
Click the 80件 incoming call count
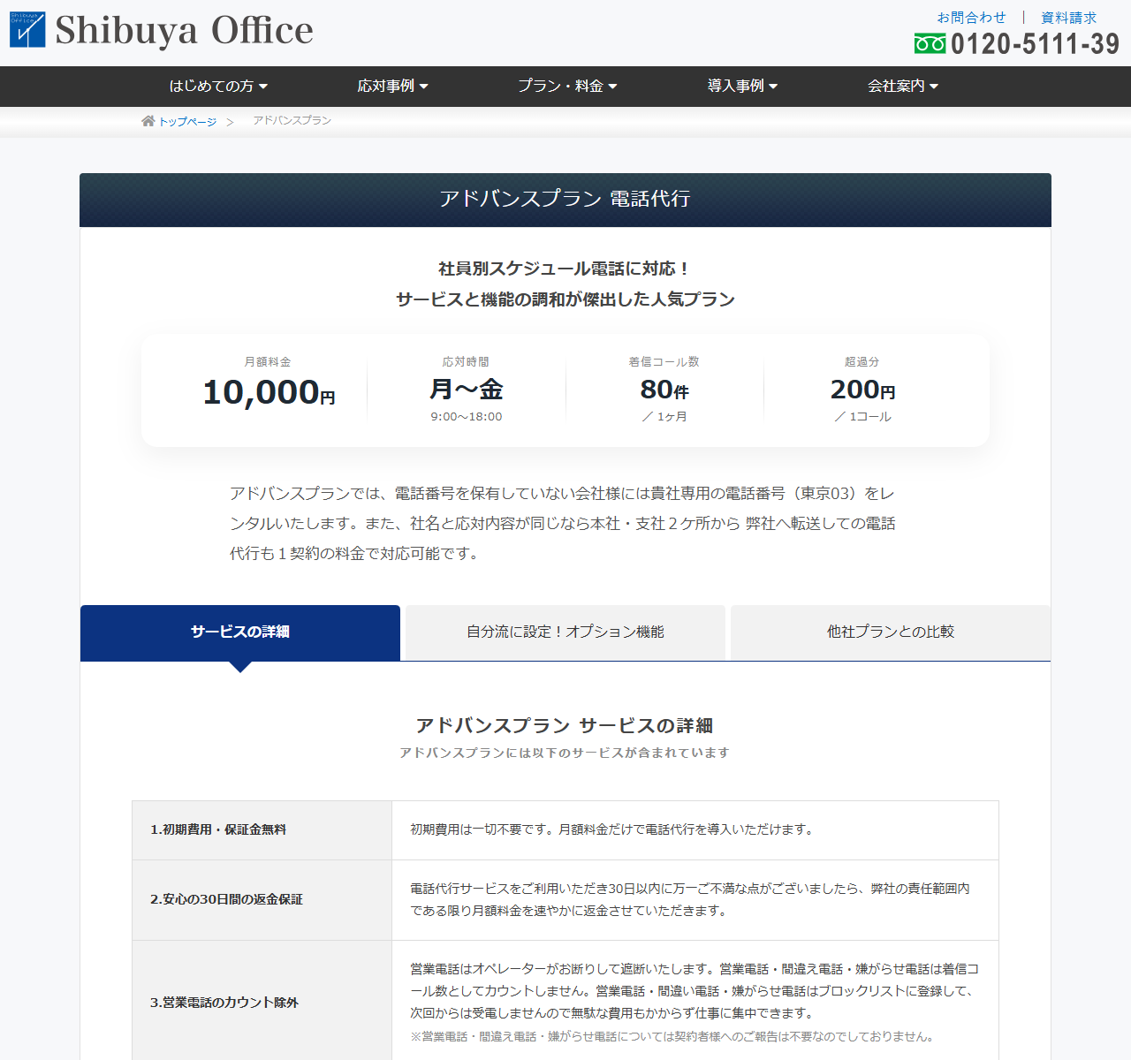pos(664,390)
